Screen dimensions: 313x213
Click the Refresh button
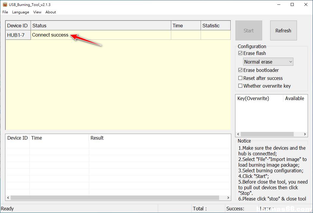[x=283, y=31]
